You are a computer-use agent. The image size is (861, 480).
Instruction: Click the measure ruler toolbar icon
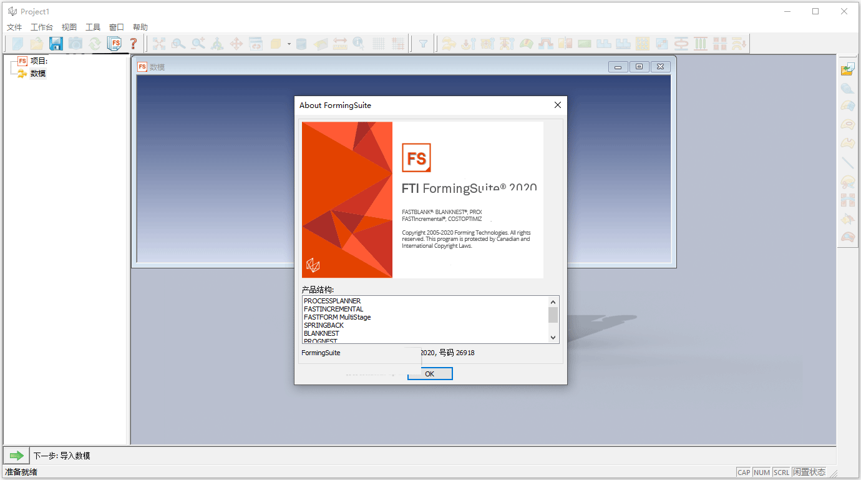click(x=340, y=43)
